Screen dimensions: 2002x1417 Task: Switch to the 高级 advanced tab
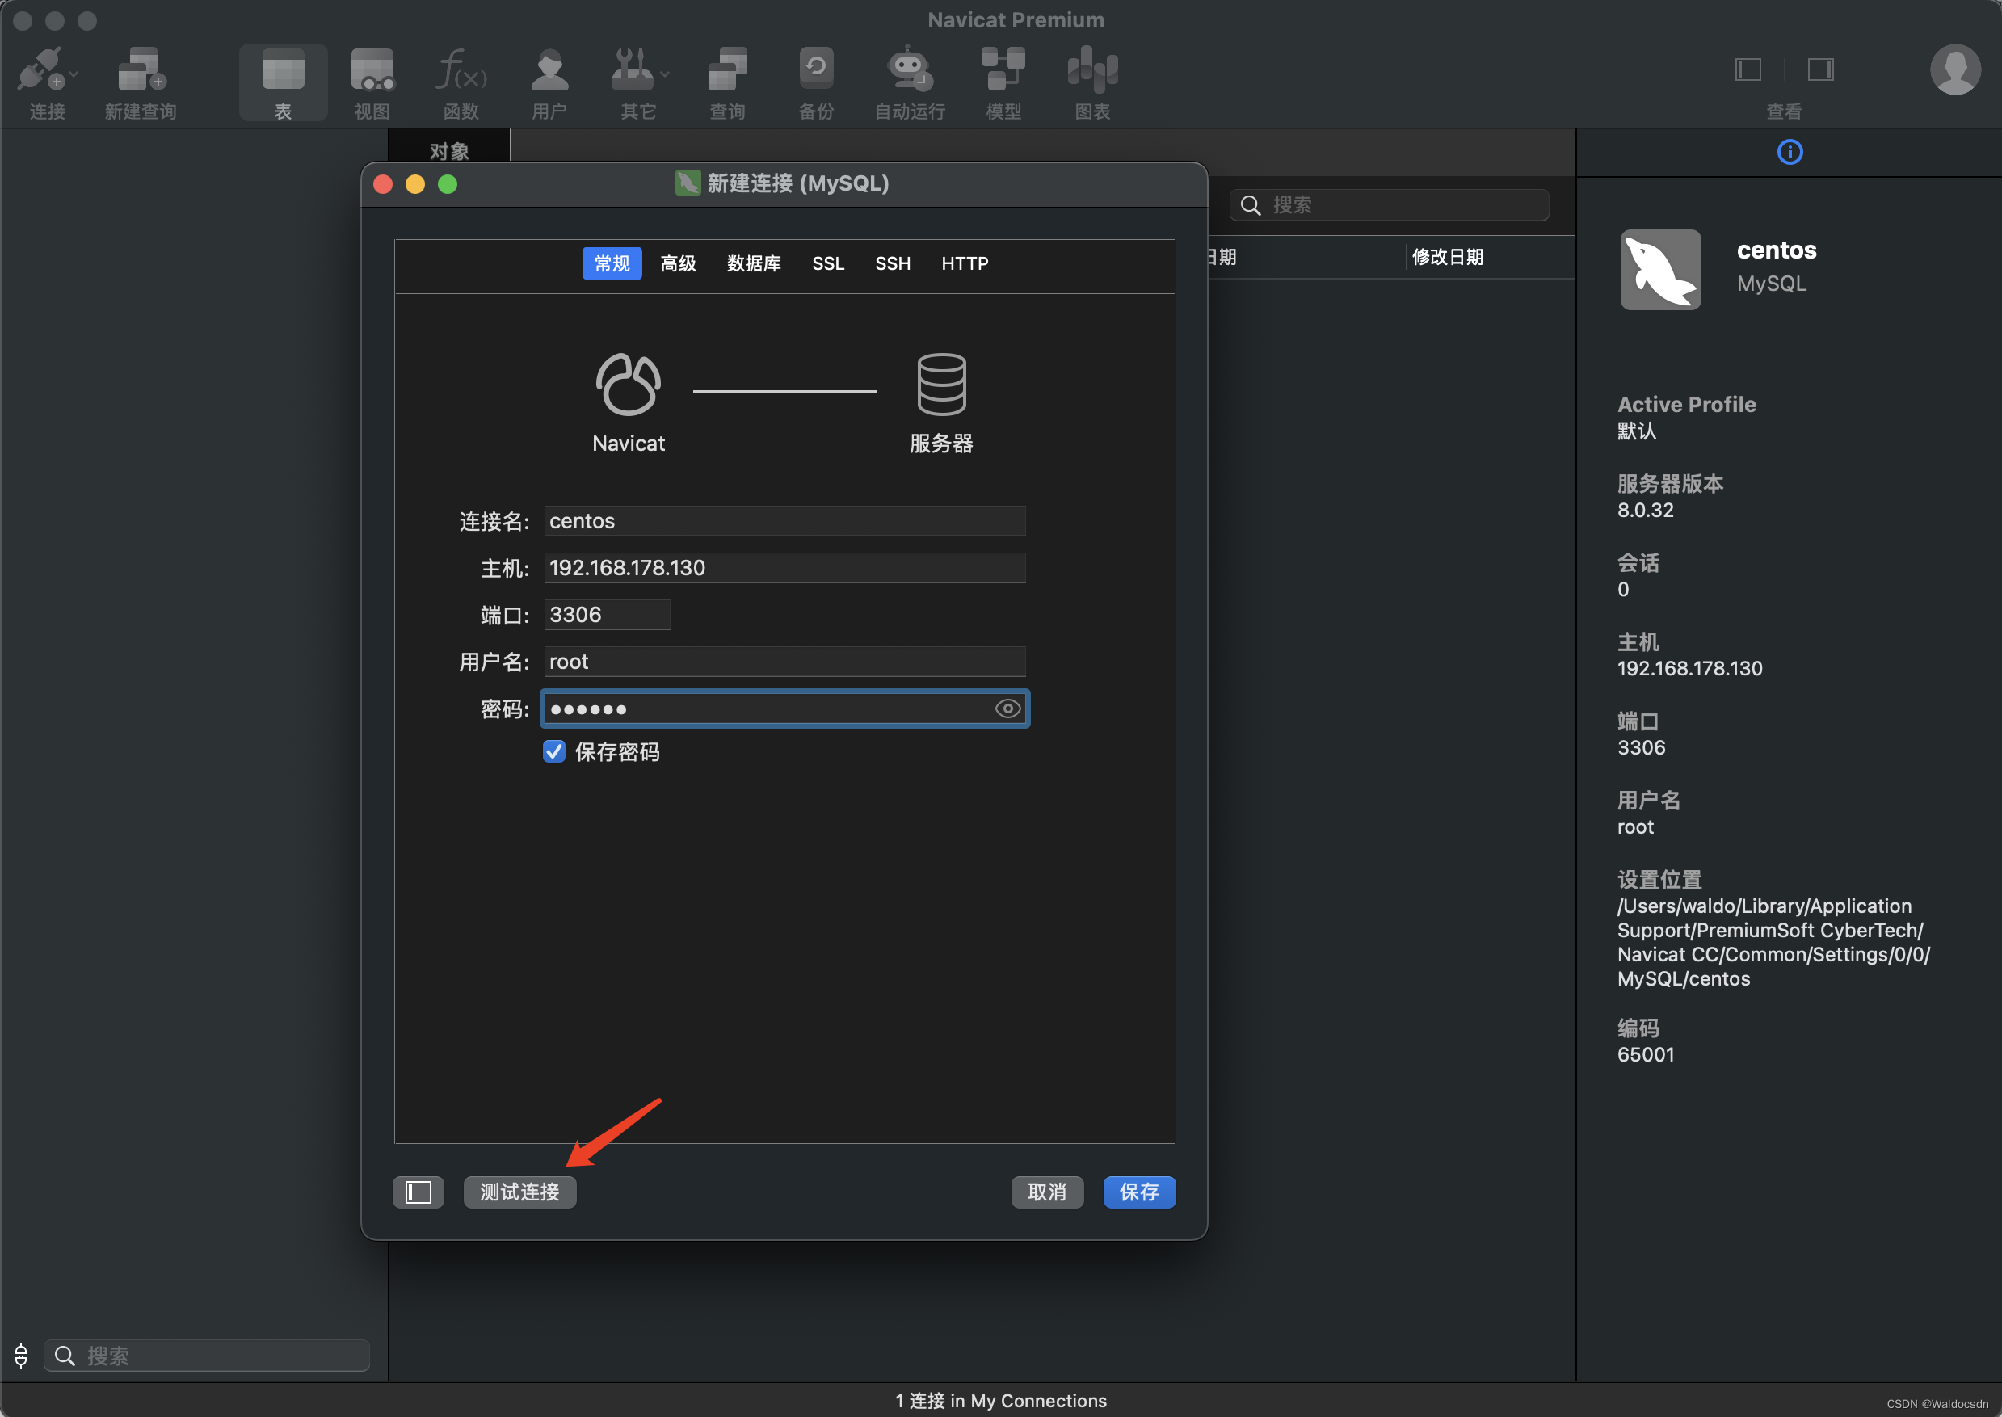pos(678,263)
